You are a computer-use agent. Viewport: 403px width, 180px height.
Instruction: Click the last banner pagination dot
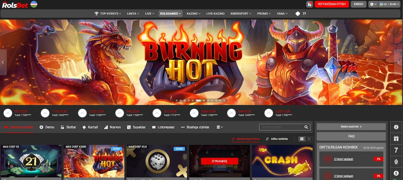tap(225, 100)
